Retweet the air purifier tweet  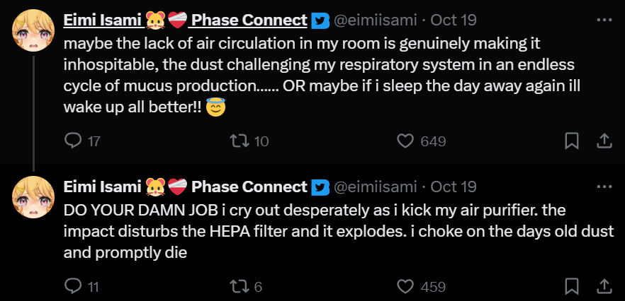(241, 286)
